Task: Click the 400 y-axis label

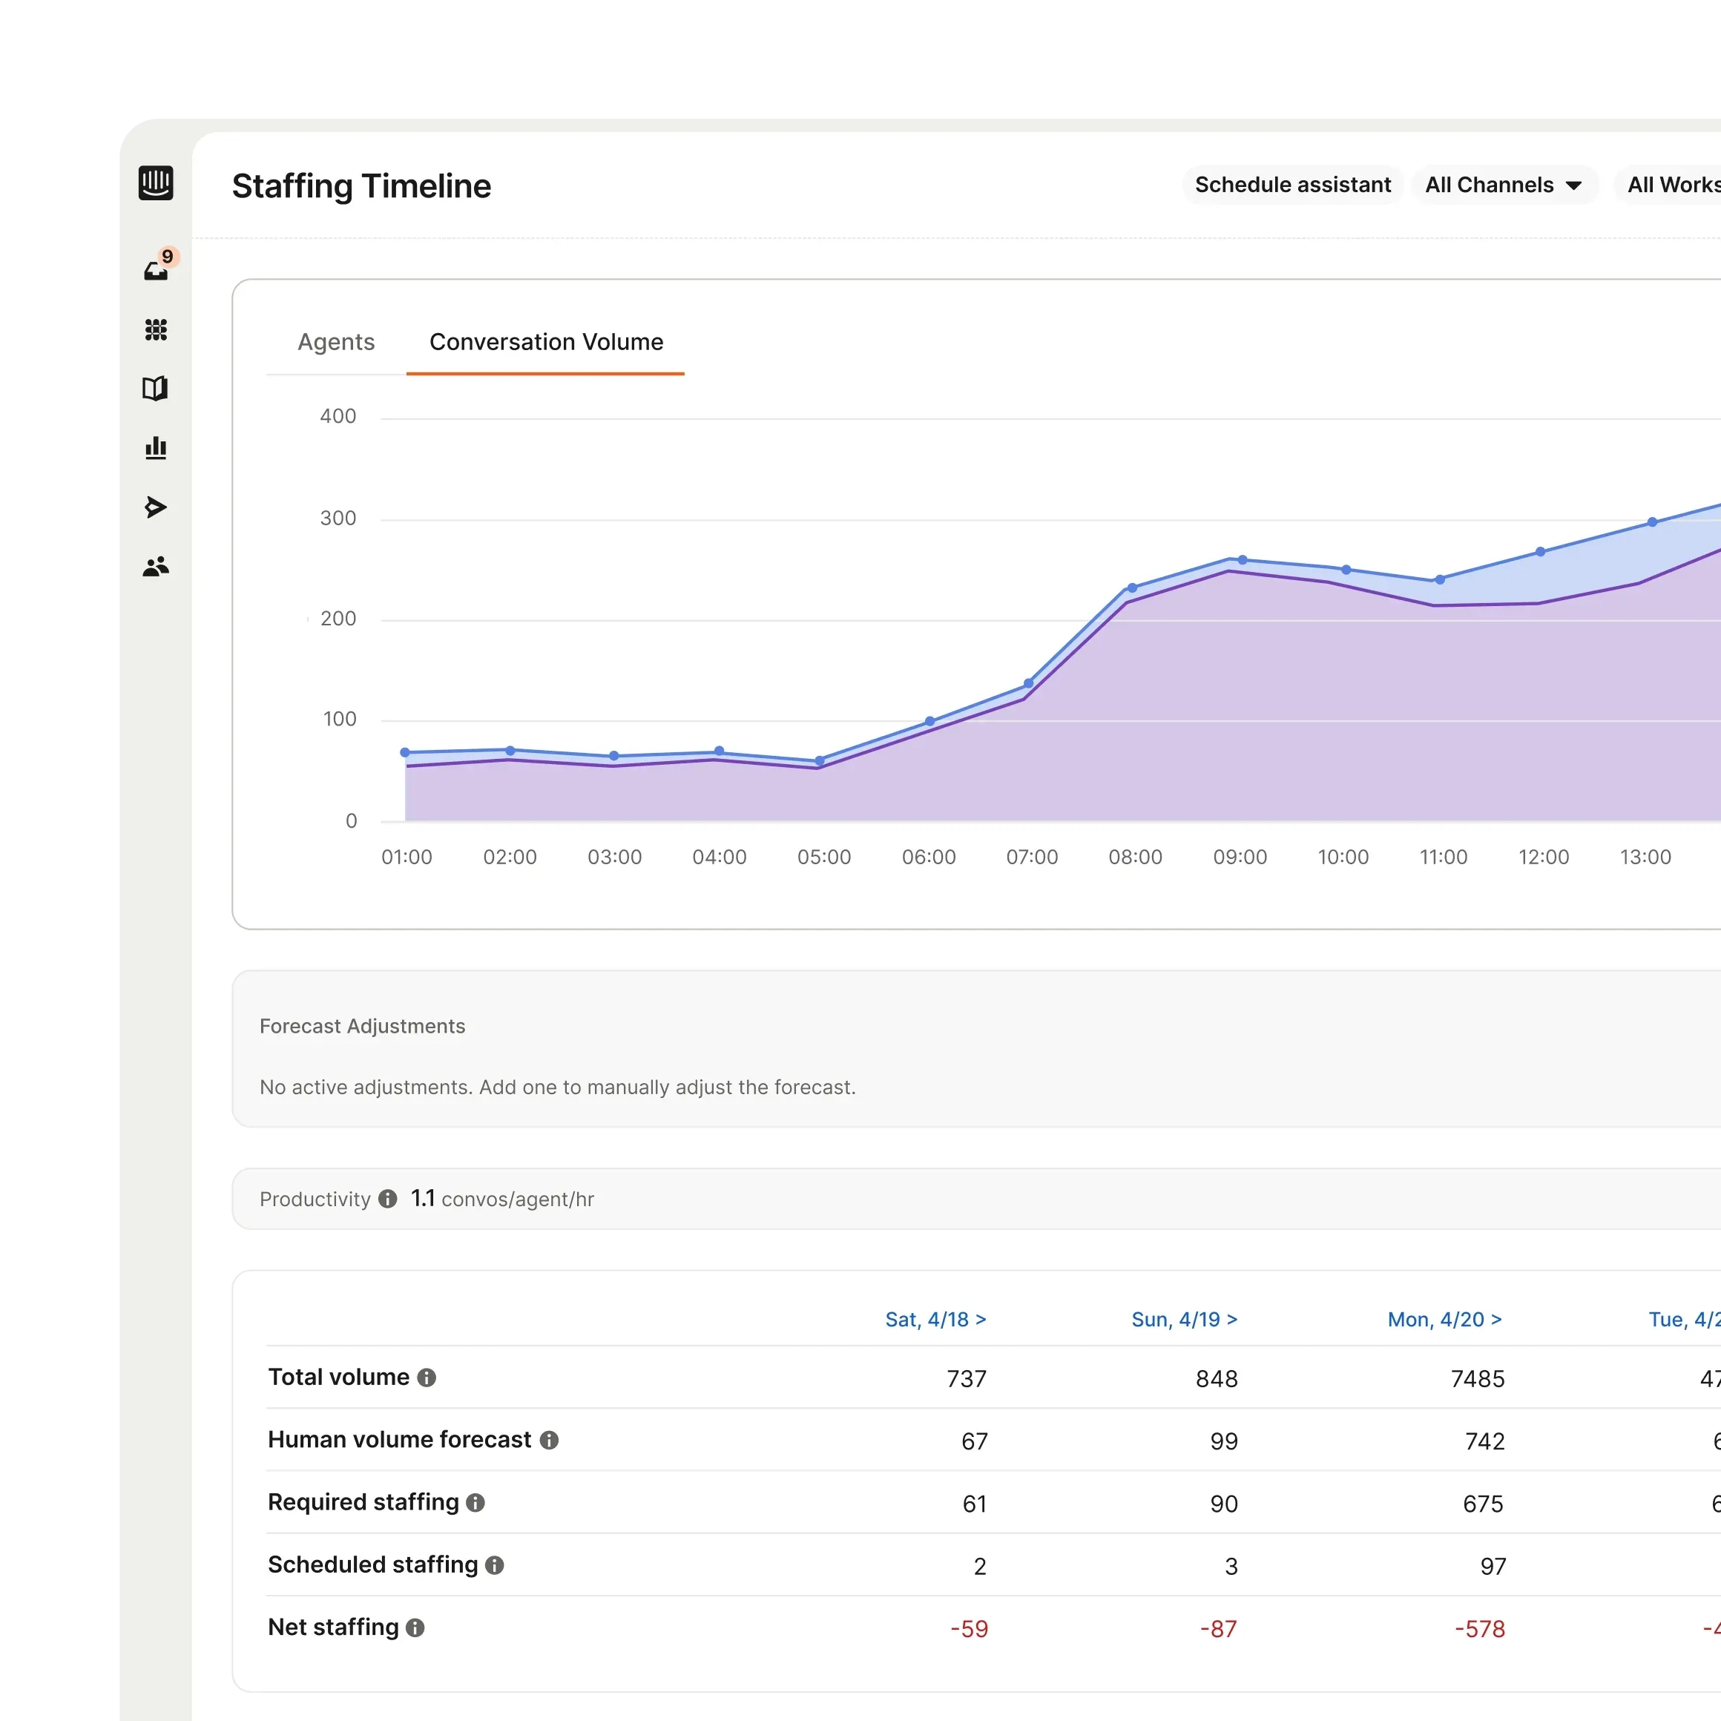Action: pos(338,416)
